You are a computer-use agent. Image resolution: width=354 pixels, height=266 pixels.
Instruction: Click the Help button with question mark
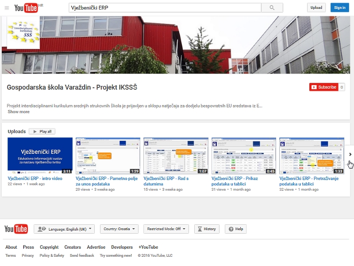coord(236,229)
